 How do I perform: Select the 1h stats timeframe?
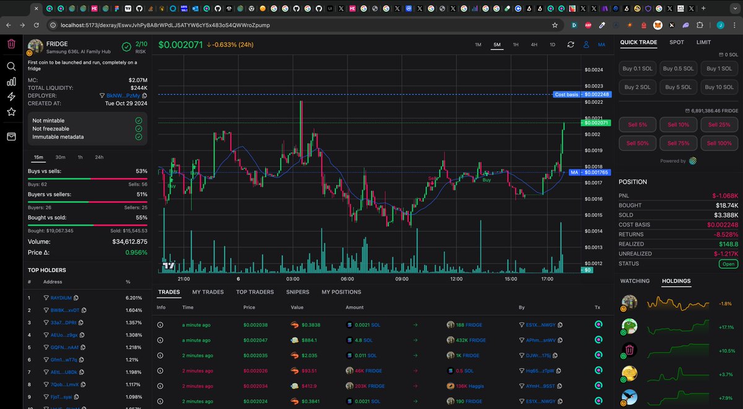[x=80, y=157]
